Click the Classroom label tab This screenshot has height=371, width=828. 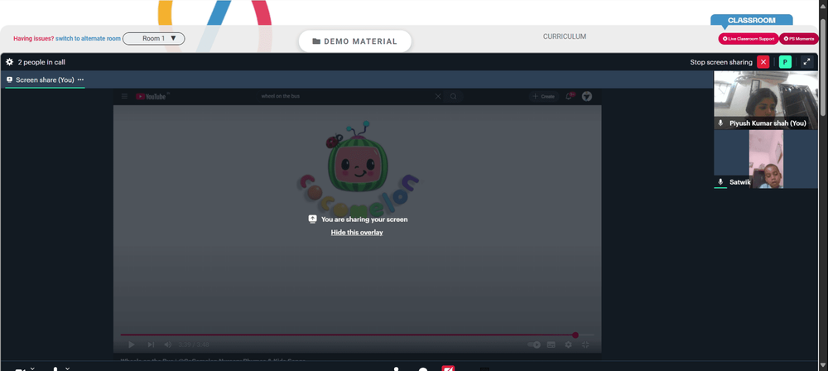tap(751, 20)
